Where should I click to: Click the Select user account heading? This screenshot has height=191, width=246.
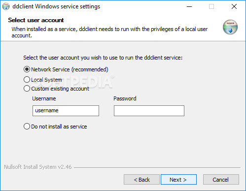36,20
